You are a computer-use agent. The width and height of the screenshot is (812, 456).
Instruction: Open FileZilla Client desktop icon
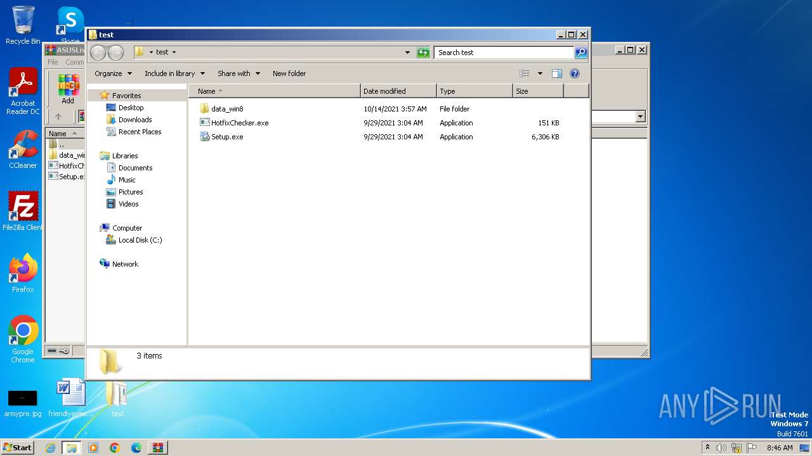pos(23,211)
